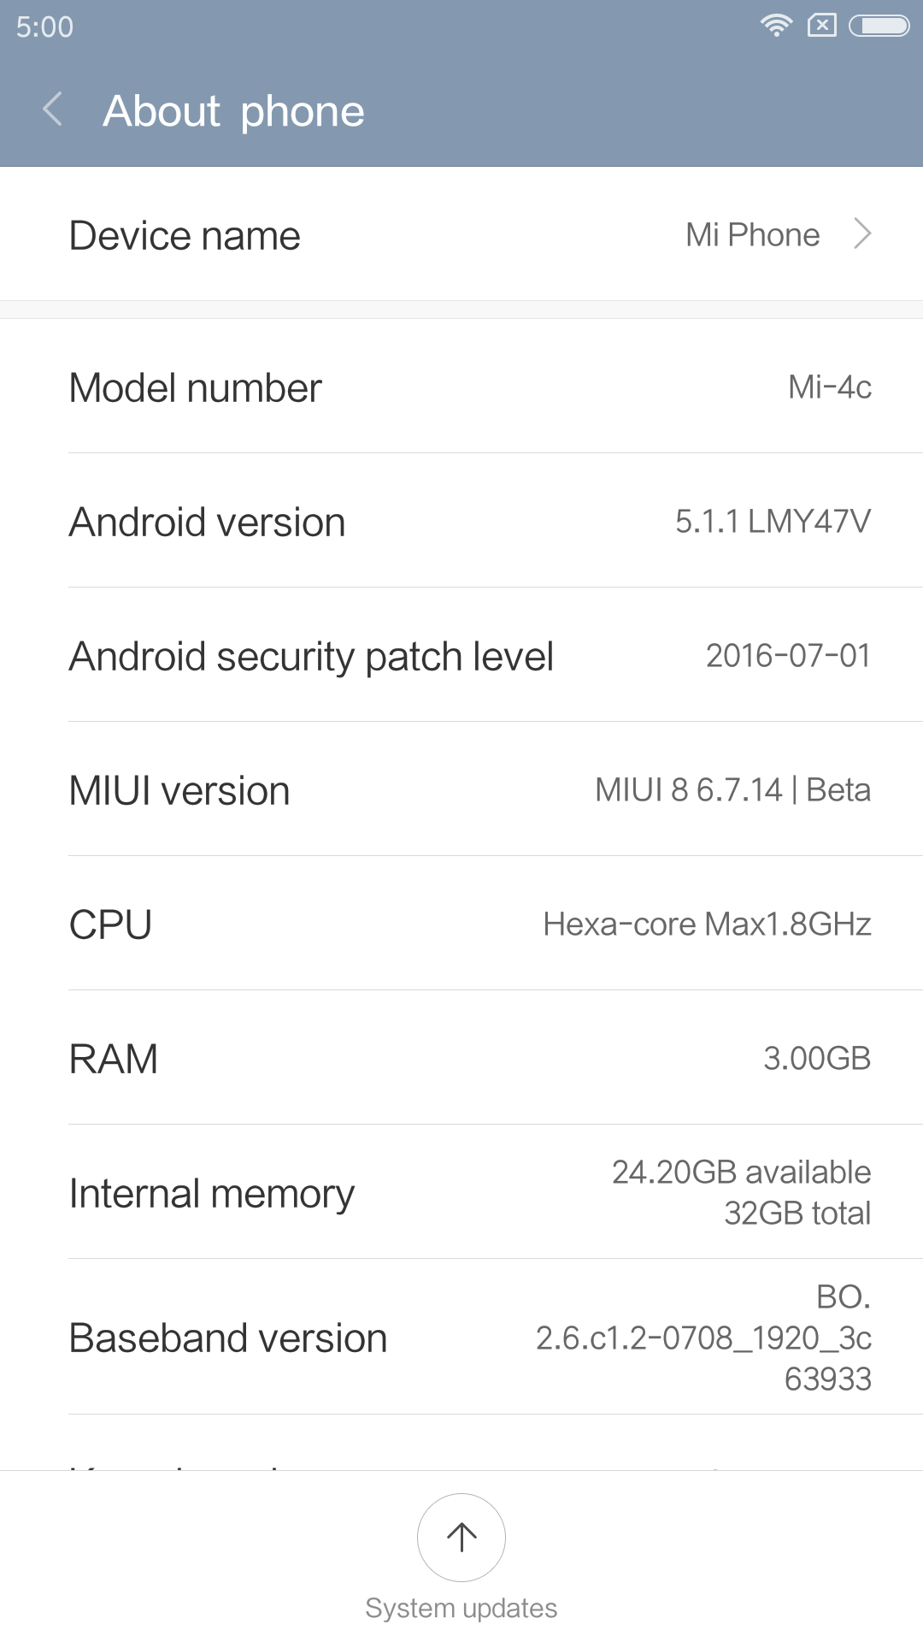Tap the back arrow icon
The width and height of the screenshot is (923, 1642).
(x=53, y=110)
